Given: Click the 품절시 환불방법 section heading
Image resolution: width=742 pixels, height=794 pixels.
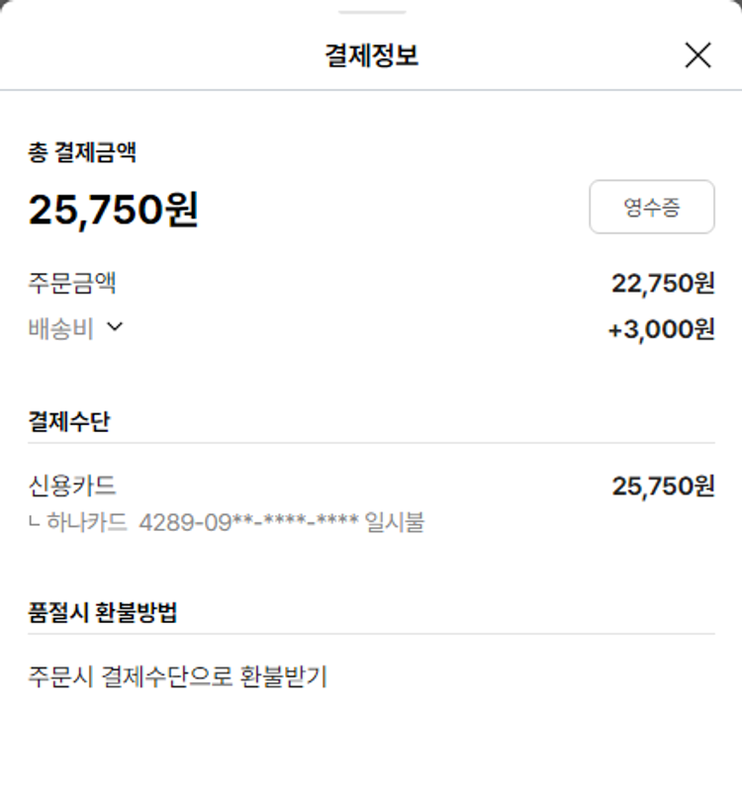Looking at the screenshot, I should (x=103, y=612).
